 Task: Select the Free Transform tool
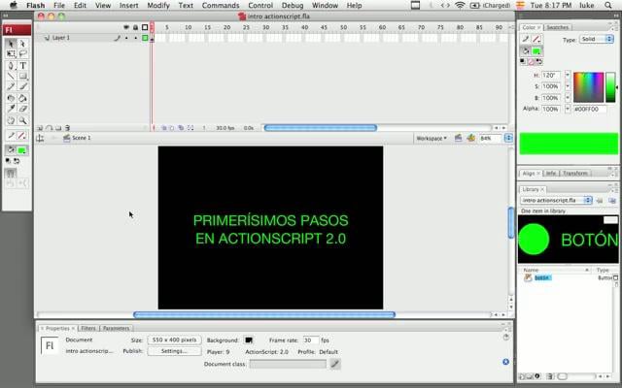pyautogui.click(x=11, y=53)
